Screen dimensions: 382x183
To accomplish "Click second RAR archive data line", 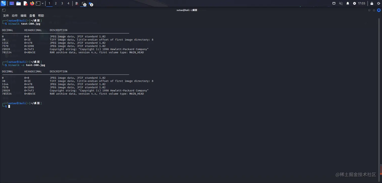I will 97,94.
